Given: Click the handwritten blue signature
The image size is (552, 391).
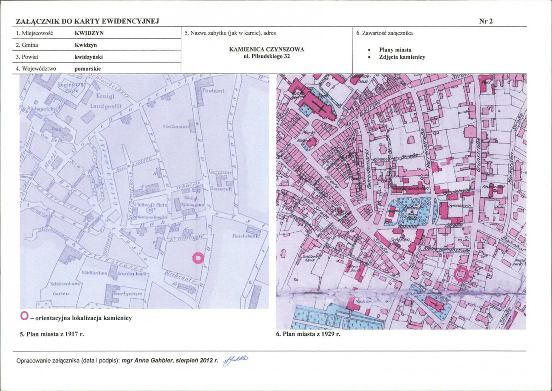Looking at the screenshot, I should [x=235, y=360].
